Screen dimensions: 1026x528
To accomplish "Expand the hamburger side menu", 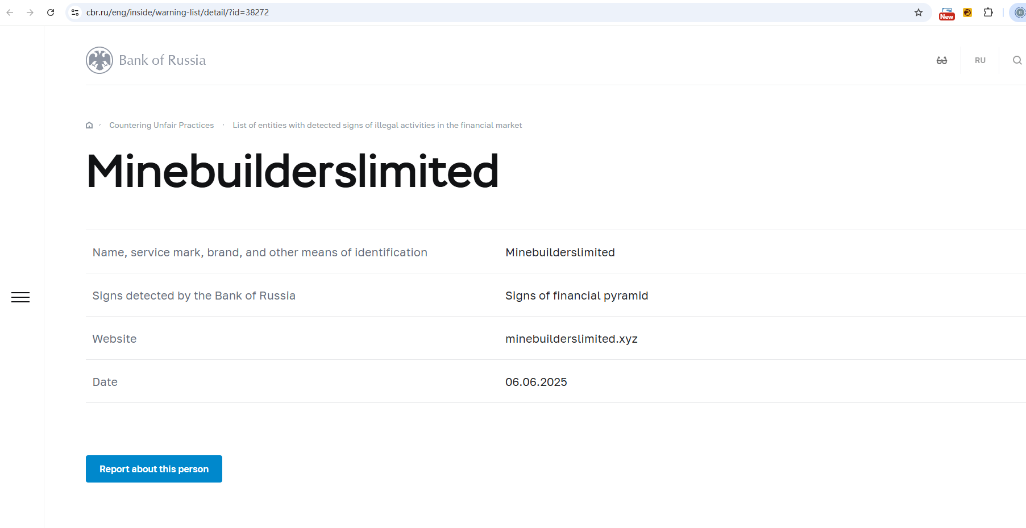I will click(20, 297).
